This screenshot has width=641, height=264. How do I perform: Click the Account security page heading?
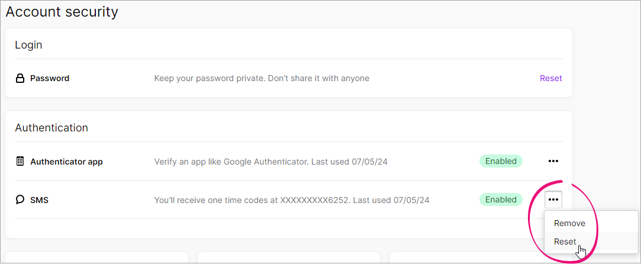pos(62,12)
